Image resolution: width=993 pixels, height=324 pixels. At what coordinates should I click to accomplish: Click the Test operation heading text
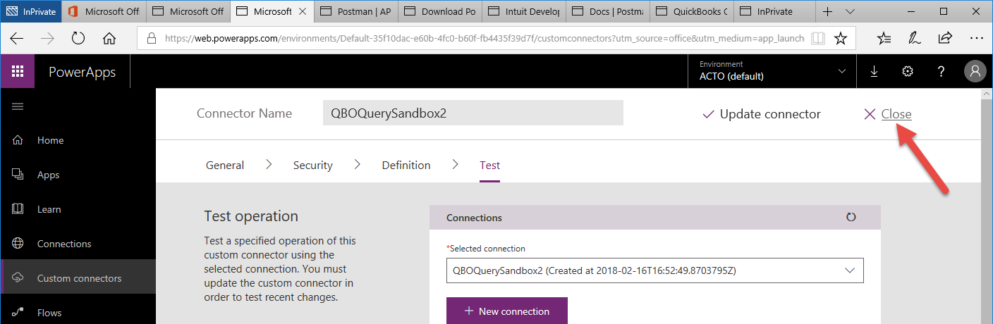click(251, 216)
